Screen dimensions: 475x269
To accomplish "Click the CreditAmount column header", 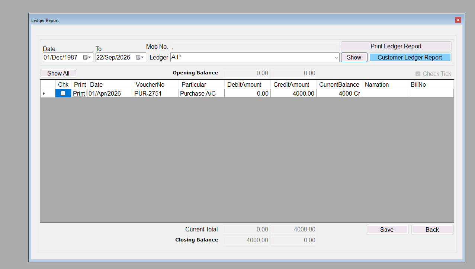I will pyautogui.click(x=293, y=84).
